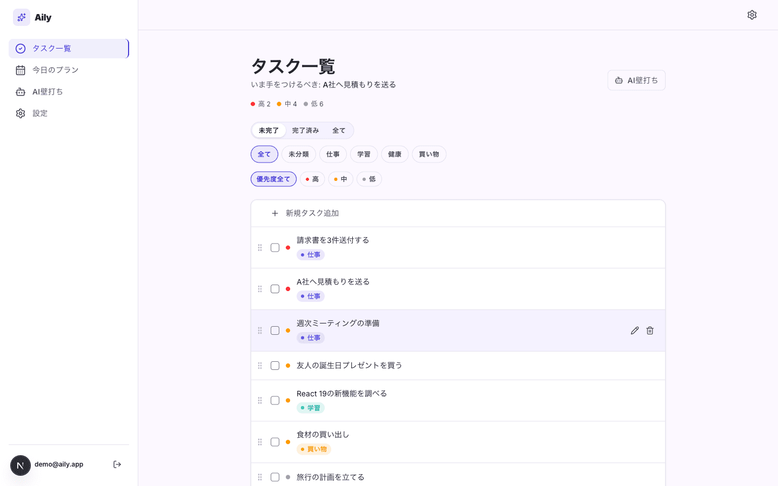The height and width of the screenshot is (486, 778).
Task: Click red priority dot of 請求書を3件送付する
Action: click(288, 247)
